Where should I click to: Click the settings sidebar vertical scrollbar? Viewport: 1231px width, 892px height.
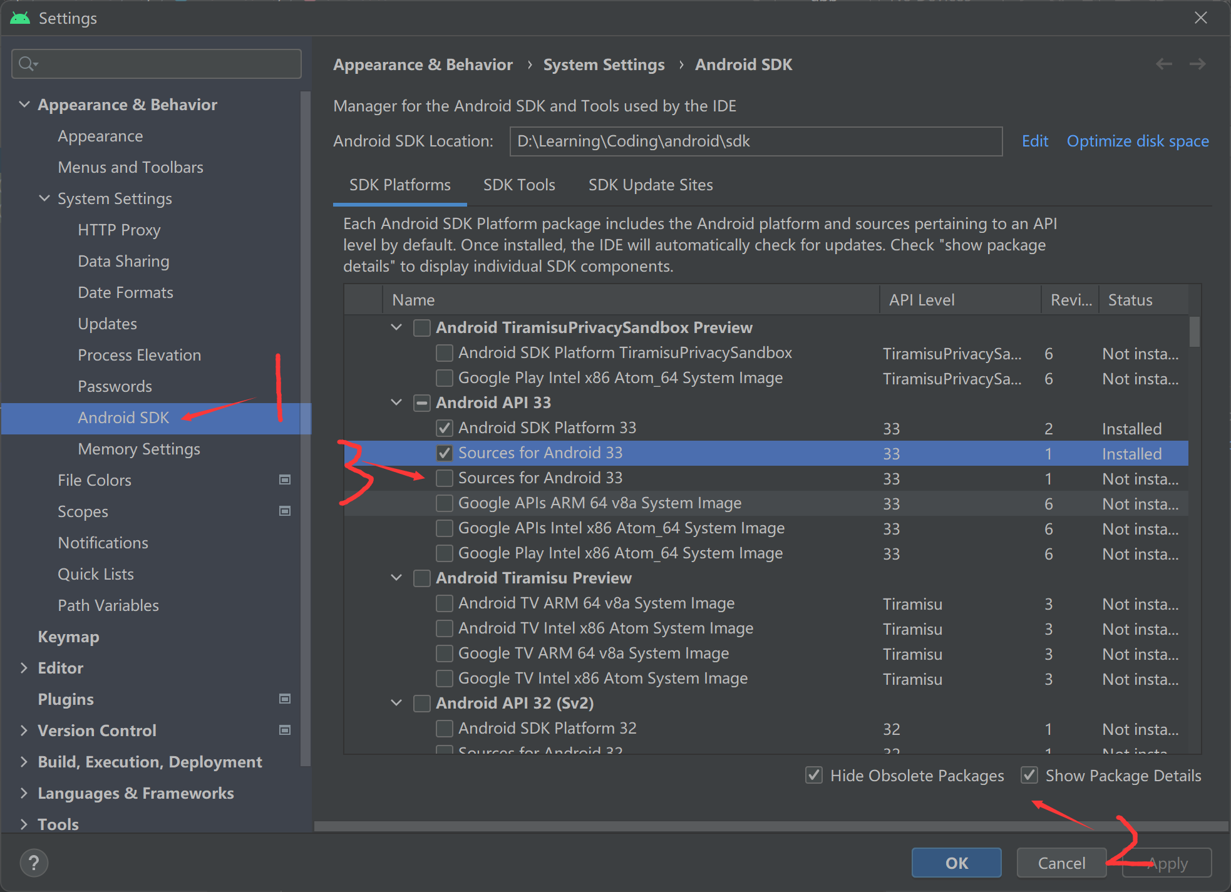point(306,429)
